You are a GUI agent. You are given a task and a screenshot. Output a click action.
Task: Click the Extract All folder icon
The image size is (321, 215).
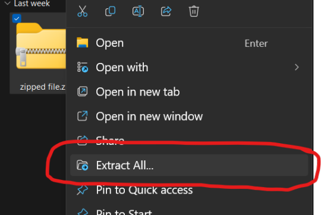pyautogui.click(x=82, y=165)
